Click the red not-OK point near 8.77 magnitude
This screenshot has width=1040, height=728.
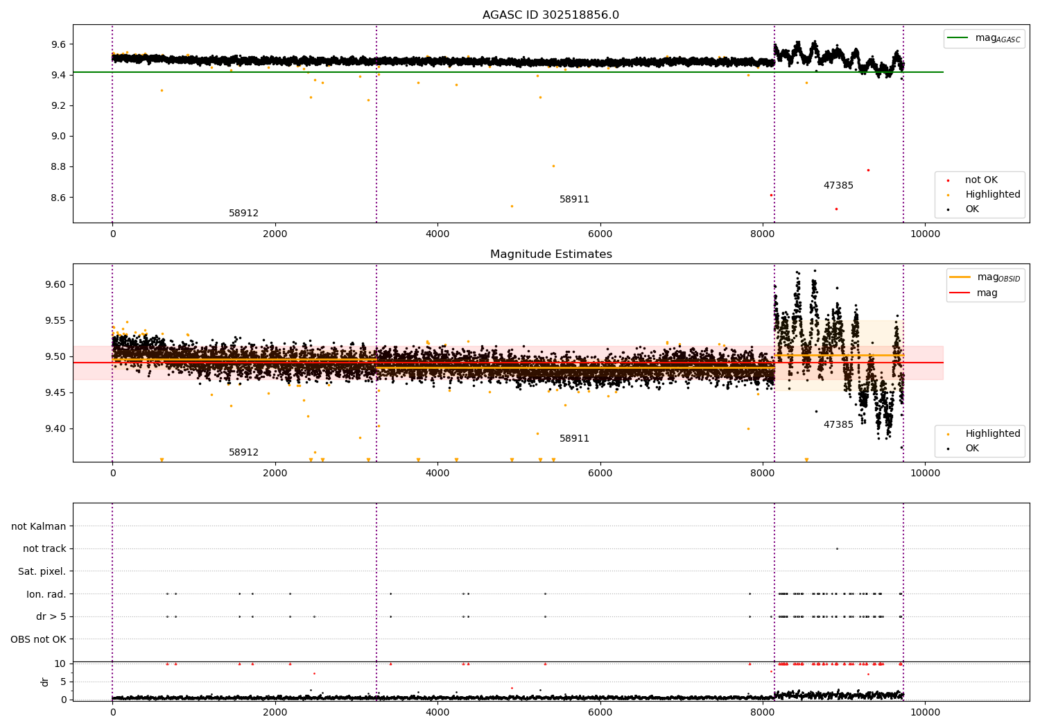[x=868, y=170]
